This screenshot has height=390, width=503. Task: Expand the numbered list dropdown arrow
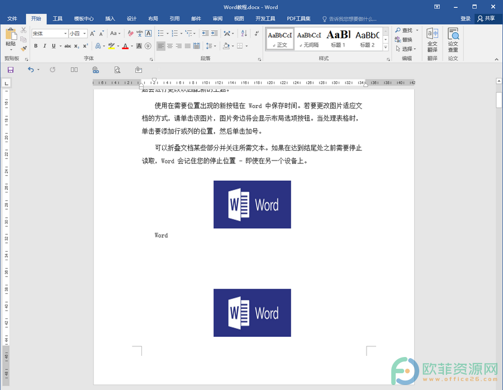(x=181, y=34)
